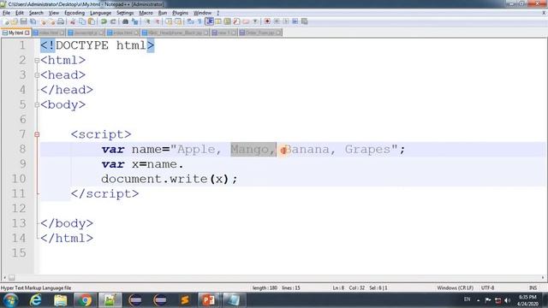Place cursor after 'name.' on line 9
The width and height of the screenshot is (548, 308).
coord(184,164)
